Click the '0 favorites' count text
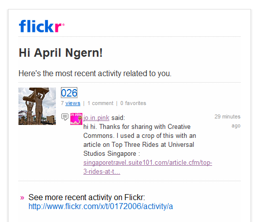This screenshot has height=222, width=263. (x=133, y=103)
